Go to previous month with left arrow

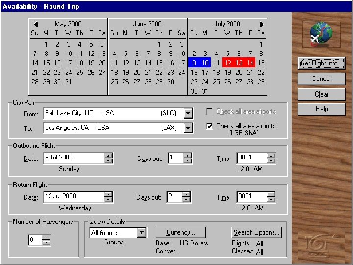(36, 24)
